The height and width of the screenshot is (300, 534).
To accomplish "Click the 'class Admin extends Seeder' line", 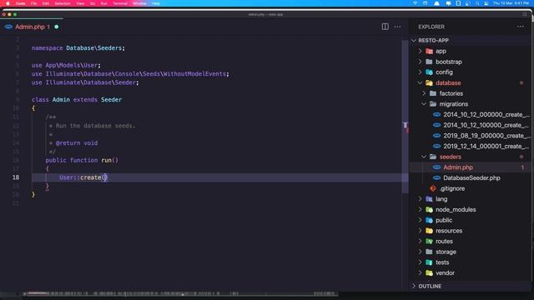I will 77,100.
